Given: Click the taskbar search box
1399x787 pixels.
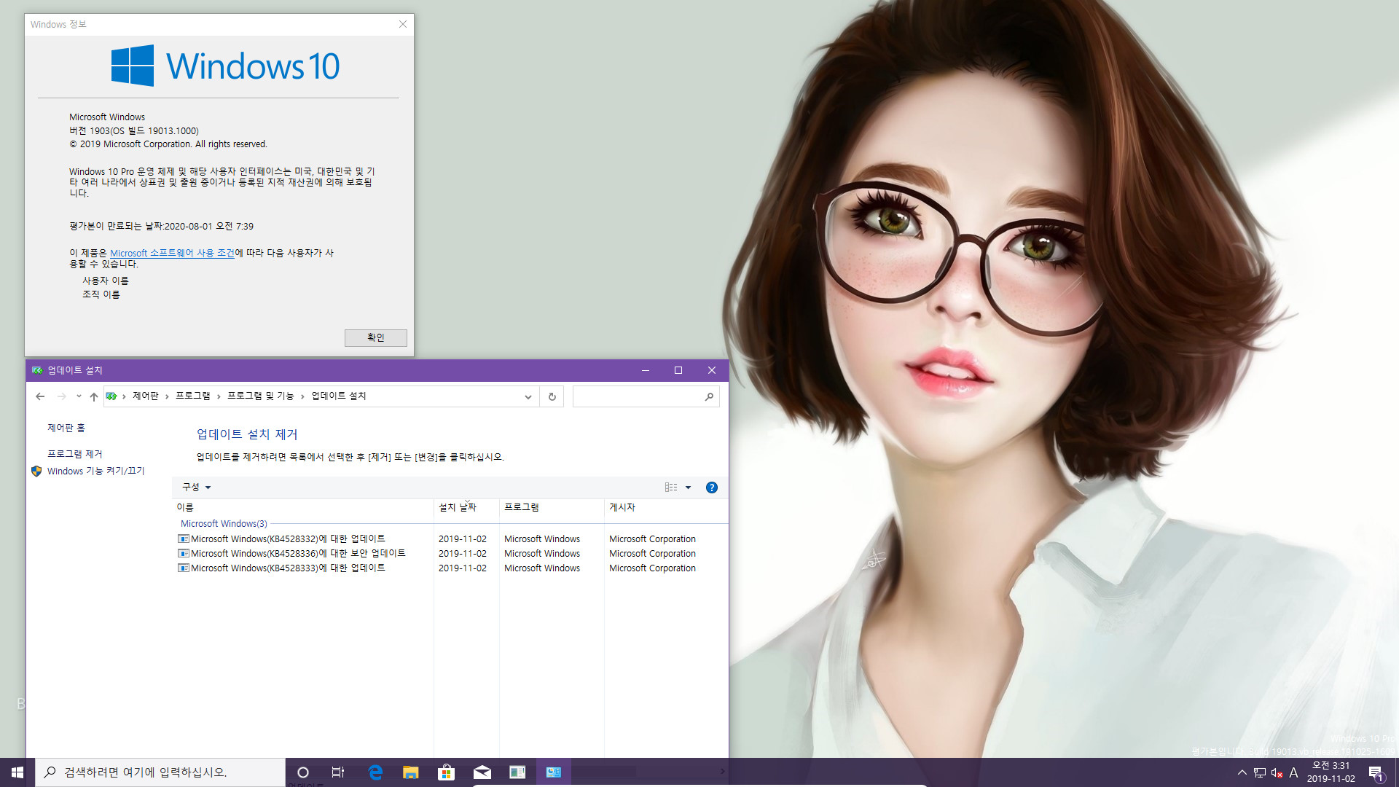Looking at the screenshot, I should coord(160,772).
